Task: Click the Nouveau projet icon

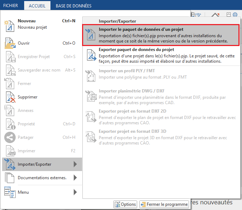Action: (x=10, y=26)
